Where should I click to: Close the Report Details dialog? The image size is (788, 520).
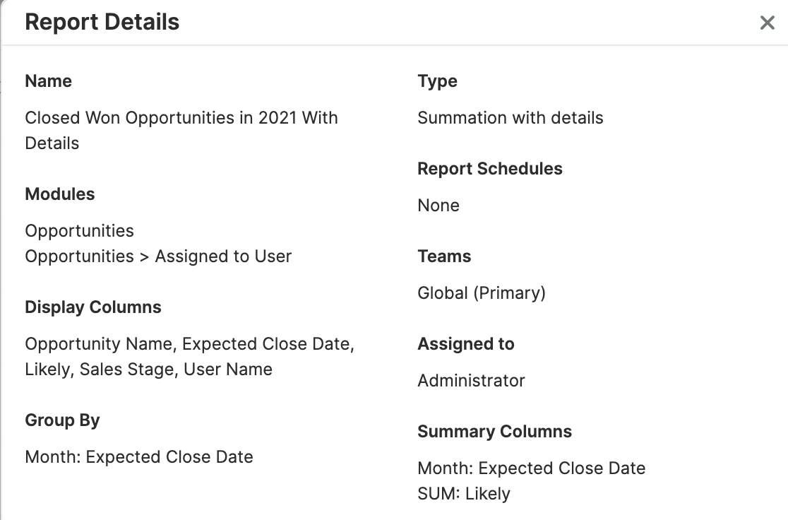click(768, 23)
